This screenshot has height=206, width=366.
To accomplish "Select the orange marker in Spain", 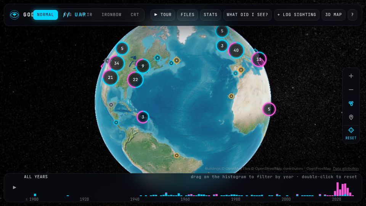I will pos(241,69).
